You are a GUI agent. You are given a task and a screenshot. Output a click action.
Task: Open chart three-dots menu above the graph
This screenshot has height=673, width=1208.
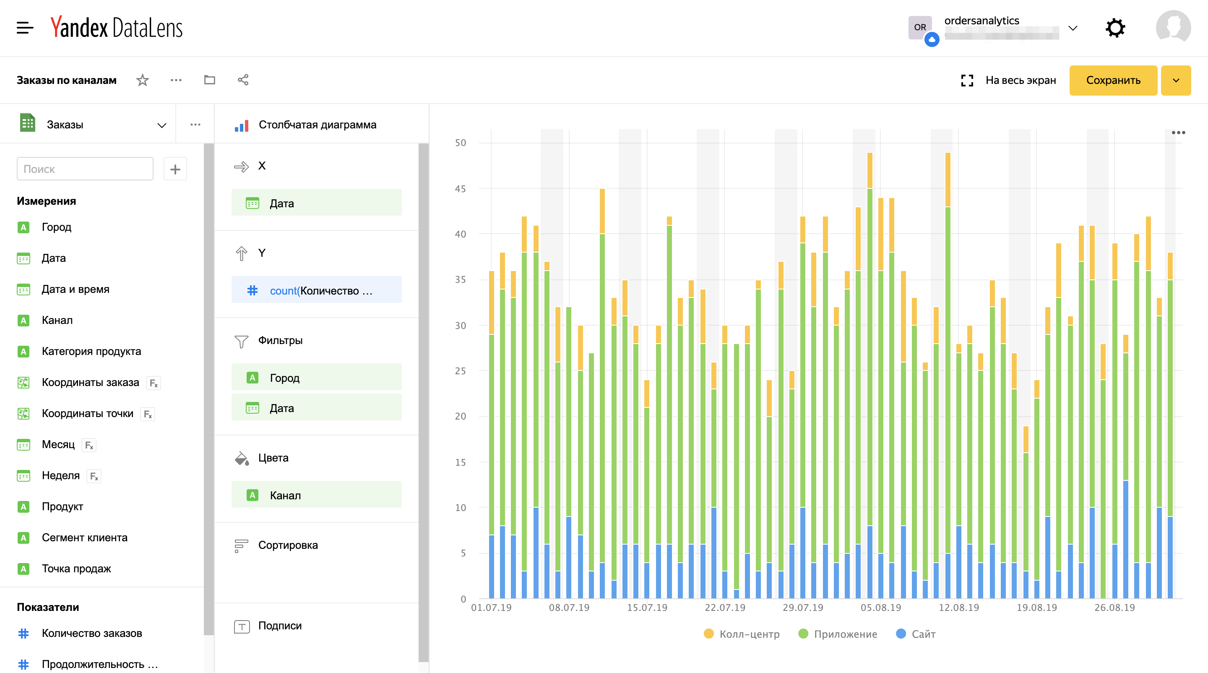point(1178,133)
